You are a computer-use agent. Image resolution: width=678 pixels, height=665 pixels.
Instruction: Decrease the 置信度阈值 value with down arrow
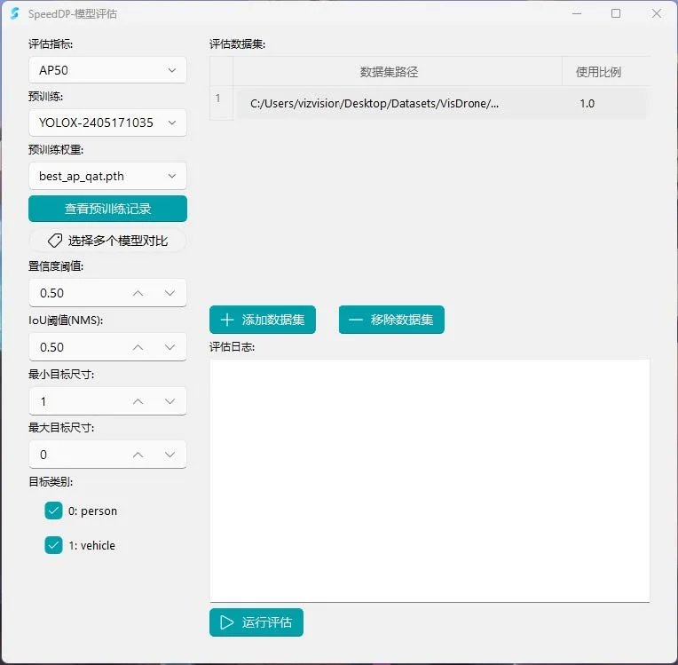169,293
